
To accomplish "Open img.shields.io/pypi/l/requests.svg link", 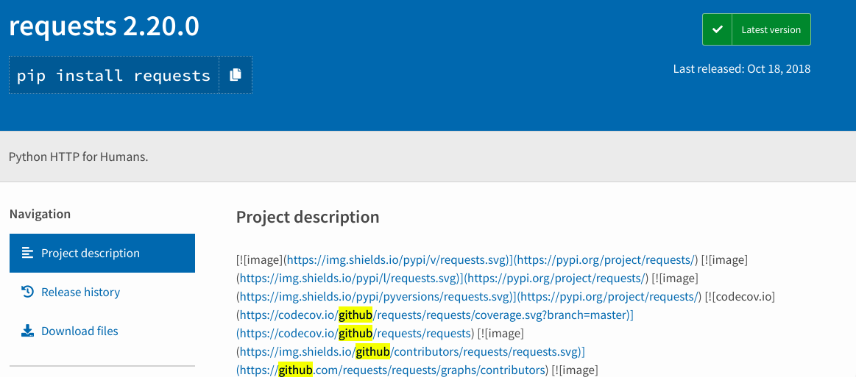I will 348,279.
